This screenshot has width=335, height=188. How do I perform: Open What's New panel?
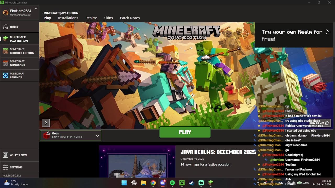20,155
